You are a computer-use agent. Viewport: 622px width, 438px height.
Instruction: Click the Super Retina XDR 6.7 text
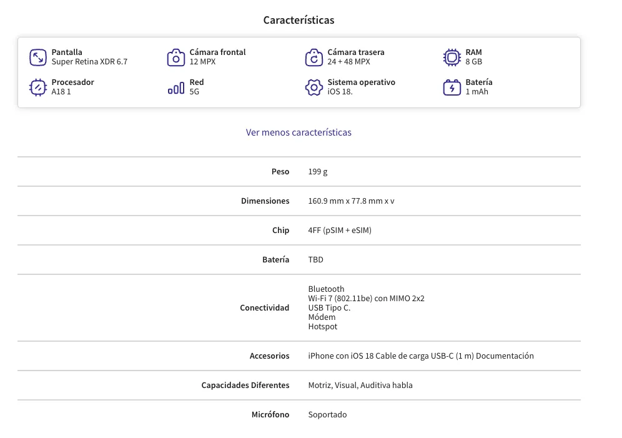90,62
